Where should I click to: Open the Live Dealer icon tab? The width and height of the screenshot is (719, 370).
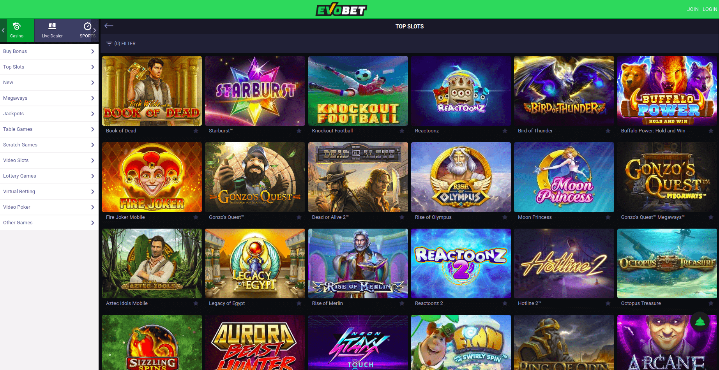point(52,30)
